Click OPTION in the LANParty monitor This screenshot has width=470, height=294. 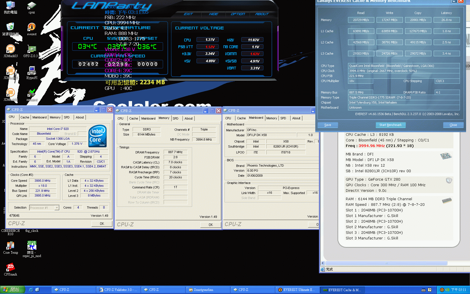click(238, 14)
